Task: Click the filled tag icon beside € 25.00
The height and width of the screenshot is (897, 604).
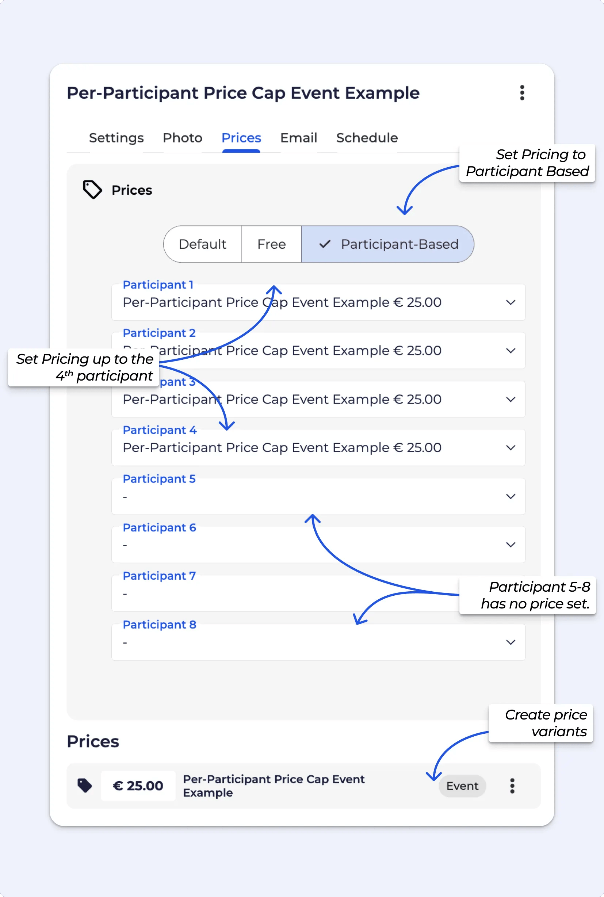Action: (x=84, y=785)
